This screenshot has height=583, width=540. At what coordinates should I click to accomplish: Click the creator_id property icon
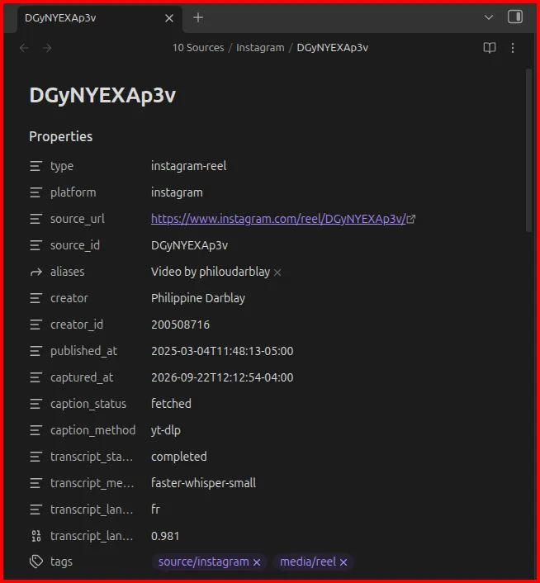click(36, 325)
